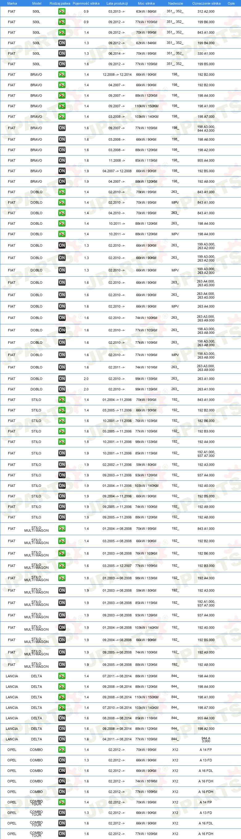The height and width of the screenshot is (839, 241).
Task: Click the 62kW / 84KM cell
Action: [x=146, y=43]
